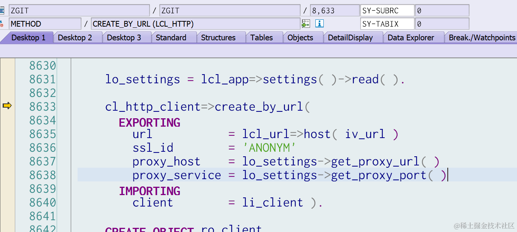Screen dimensions: 517x232
Task: Click the second ZGIT include field
Action: [230, 10]
